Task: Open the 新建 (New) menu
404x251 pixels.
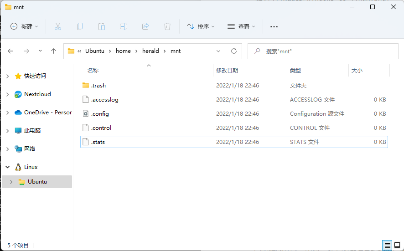Action: click(24, 26)
